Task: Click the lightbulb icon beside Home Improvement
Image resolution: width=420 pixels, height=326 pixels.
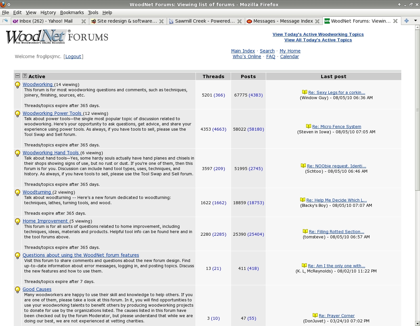Action: [18, 222]
